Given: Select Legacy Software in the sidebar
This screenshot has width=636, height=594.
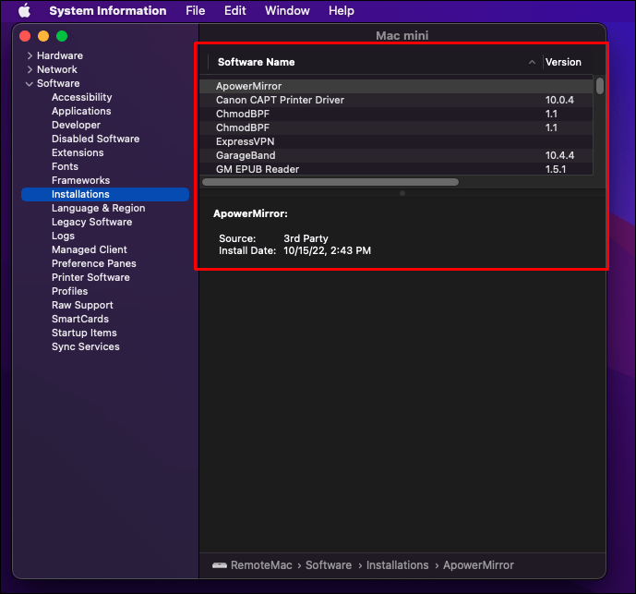Looking at the screenshot, I should [92, 222].
